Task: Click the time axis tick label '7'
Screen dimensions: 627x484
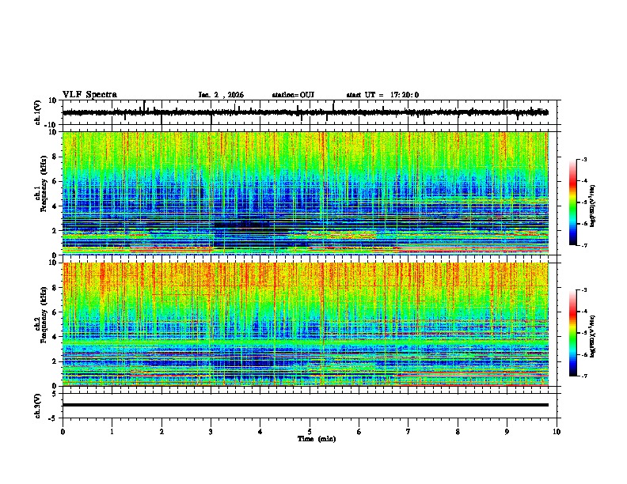Action: click(x=408, y=432)
